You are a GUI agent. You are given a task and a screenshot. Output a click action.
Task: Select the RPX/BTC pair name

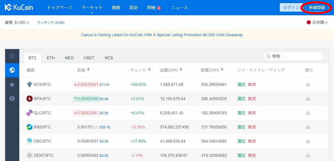[42, 99]
